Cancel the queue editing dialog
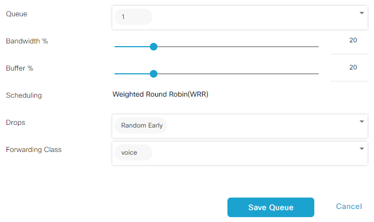 (348, 206)
